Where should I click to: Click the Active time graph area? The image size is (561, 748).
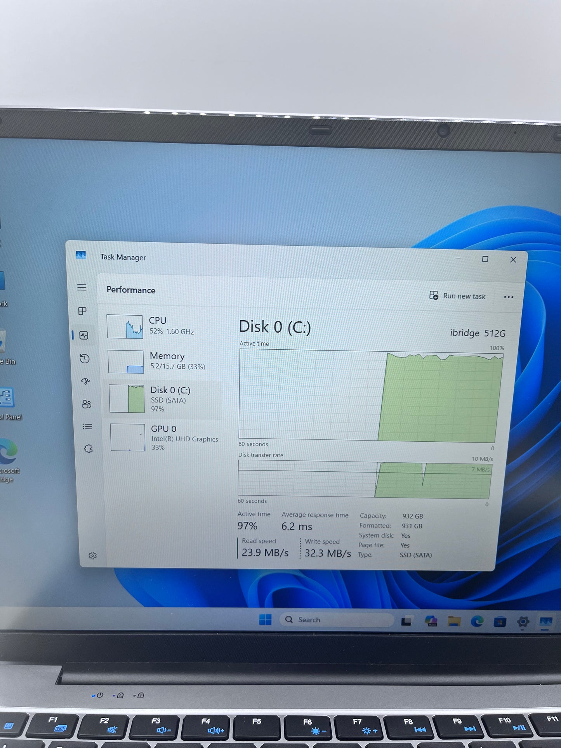[371, 396]
